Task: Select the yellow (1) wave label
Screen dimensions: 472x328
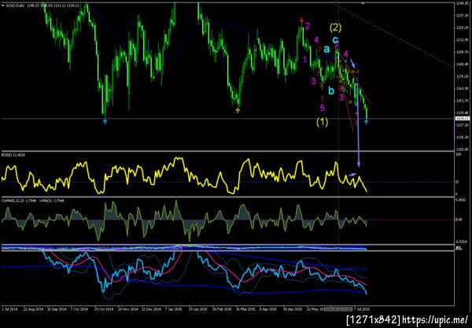Action: click(322, 122)
